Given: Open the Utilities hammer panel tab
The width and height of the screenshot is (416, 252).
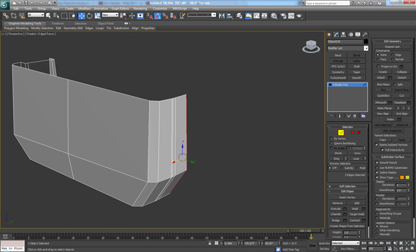Looking at the screenshot, I should click(365, 34).
